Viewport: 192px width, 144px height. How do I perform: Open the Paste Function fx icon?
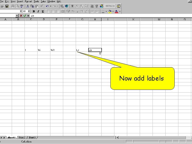[x=77, y=6]
